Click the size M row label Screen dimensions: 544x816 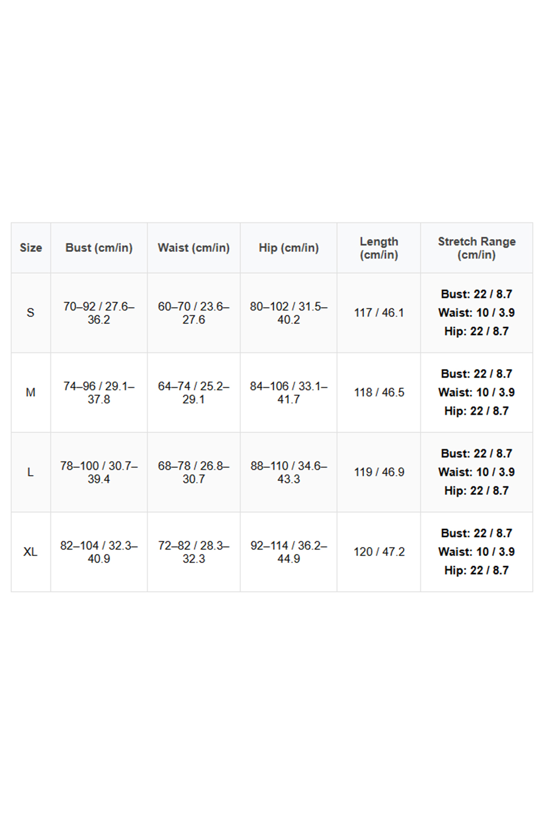tap(30, 392)
